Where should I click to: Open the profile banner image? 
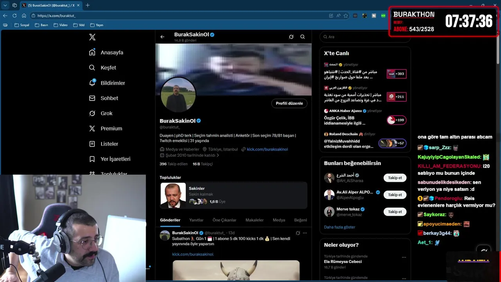234,69
